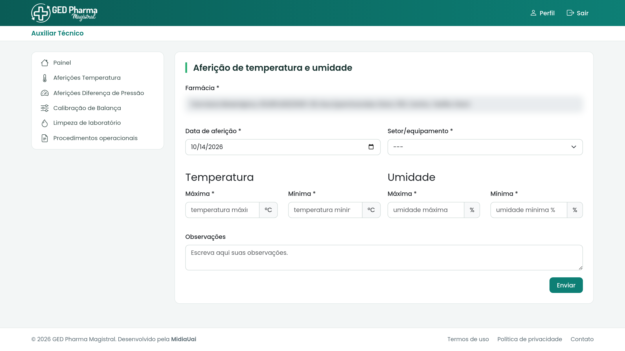
Task: Click the Auxiliar Técnico breadcrumb heading
Action: tap(57, 33)
